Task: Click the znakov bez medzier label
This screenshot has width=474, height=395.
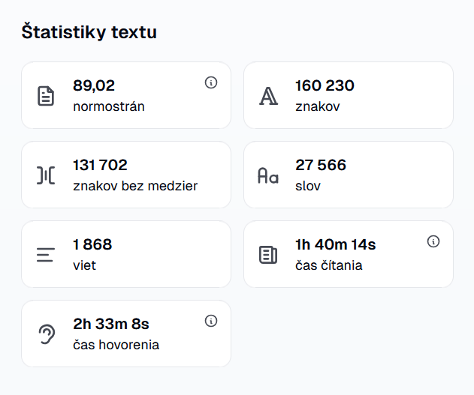Action: pyautogui.click(x=135, y=186)
